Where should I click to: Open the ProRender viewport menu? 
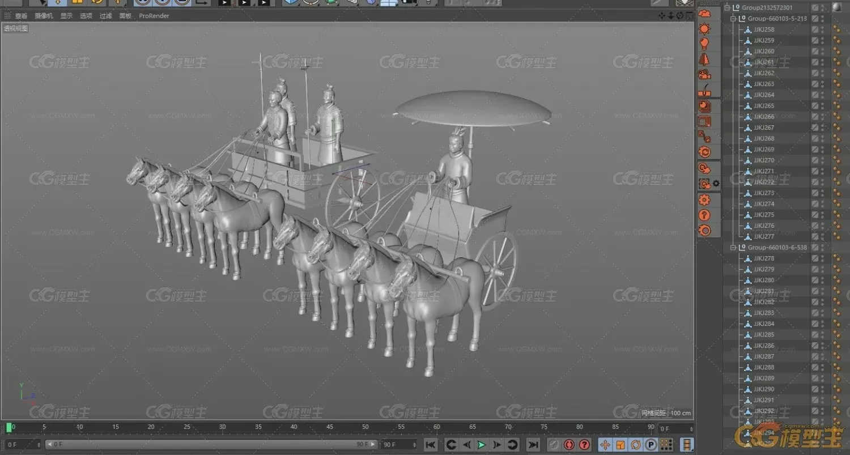154,16
